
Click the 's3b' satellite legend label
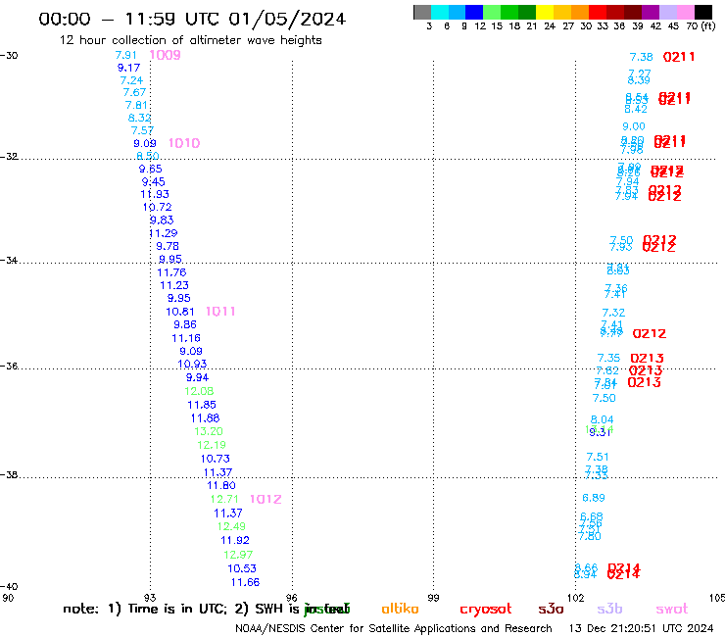609,609
